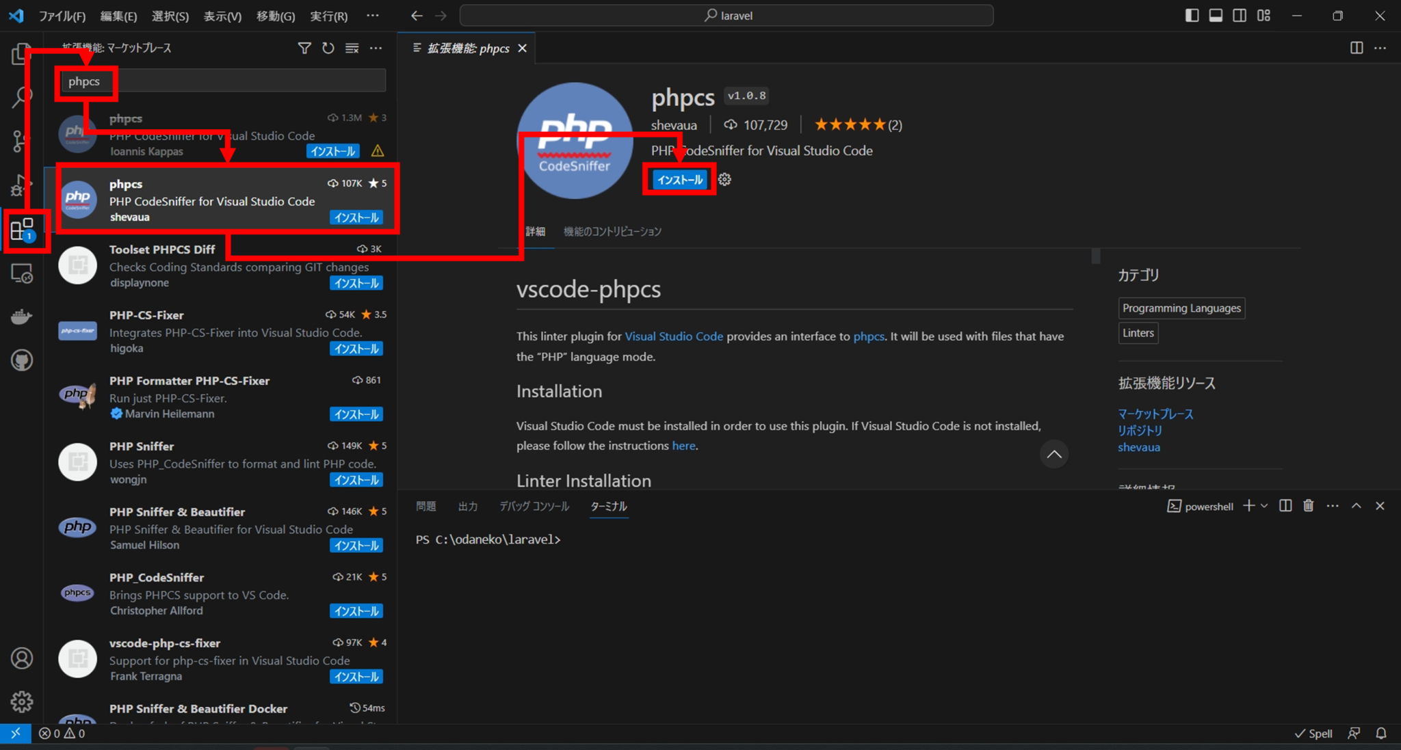Open the Manage gear menu
Screen dimensions: 1401x750
[21, 701]
